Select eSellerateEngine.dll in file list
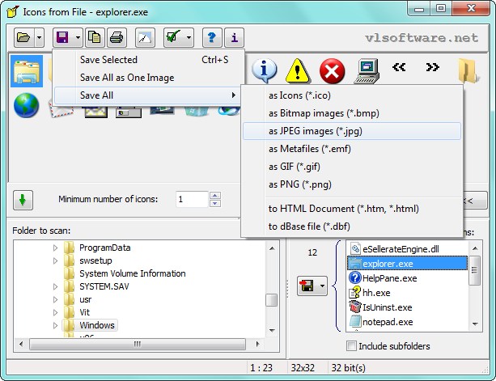The width and height of the screenshot is (496, 381). point(401,249)
